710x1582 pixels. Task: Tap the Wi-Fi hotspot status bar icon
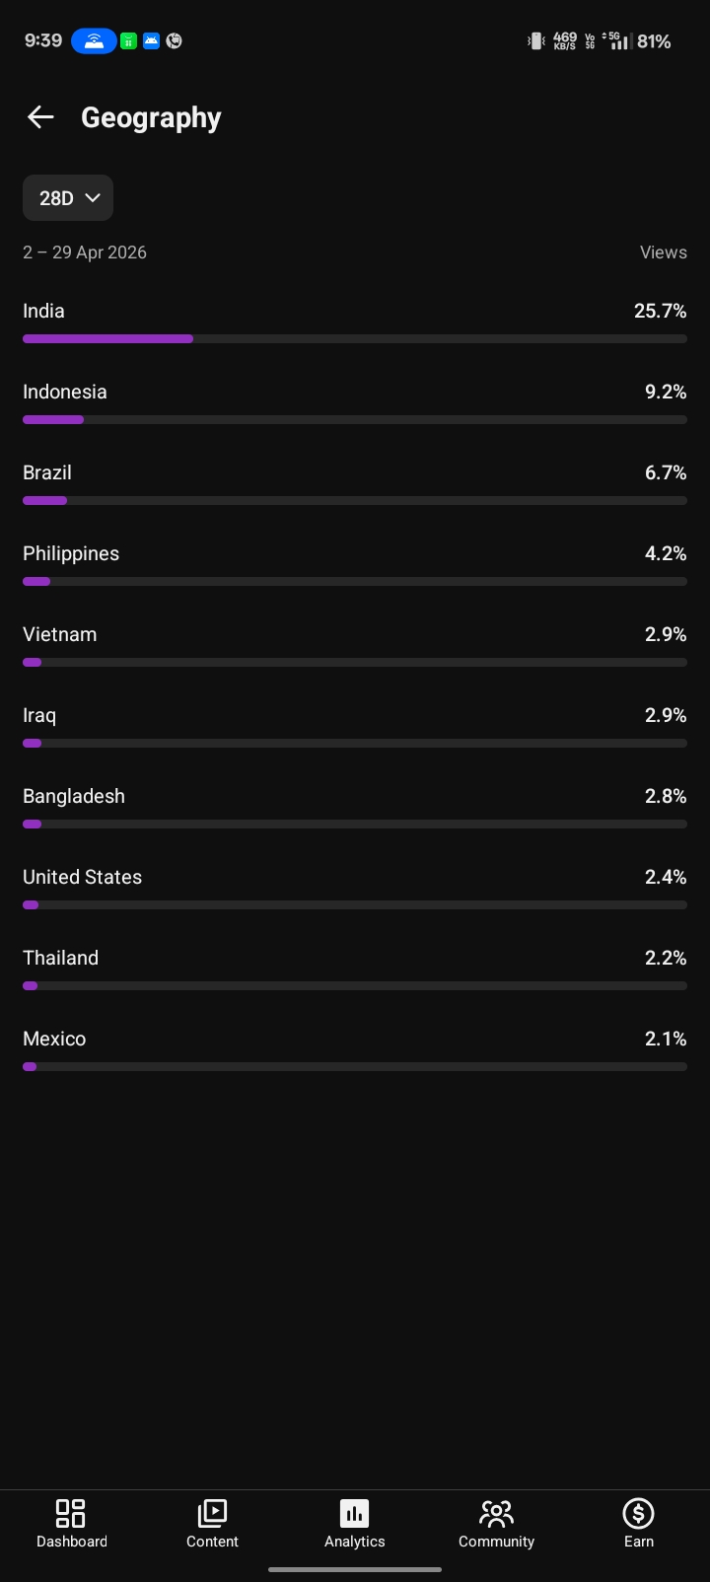tap(94, 41)
